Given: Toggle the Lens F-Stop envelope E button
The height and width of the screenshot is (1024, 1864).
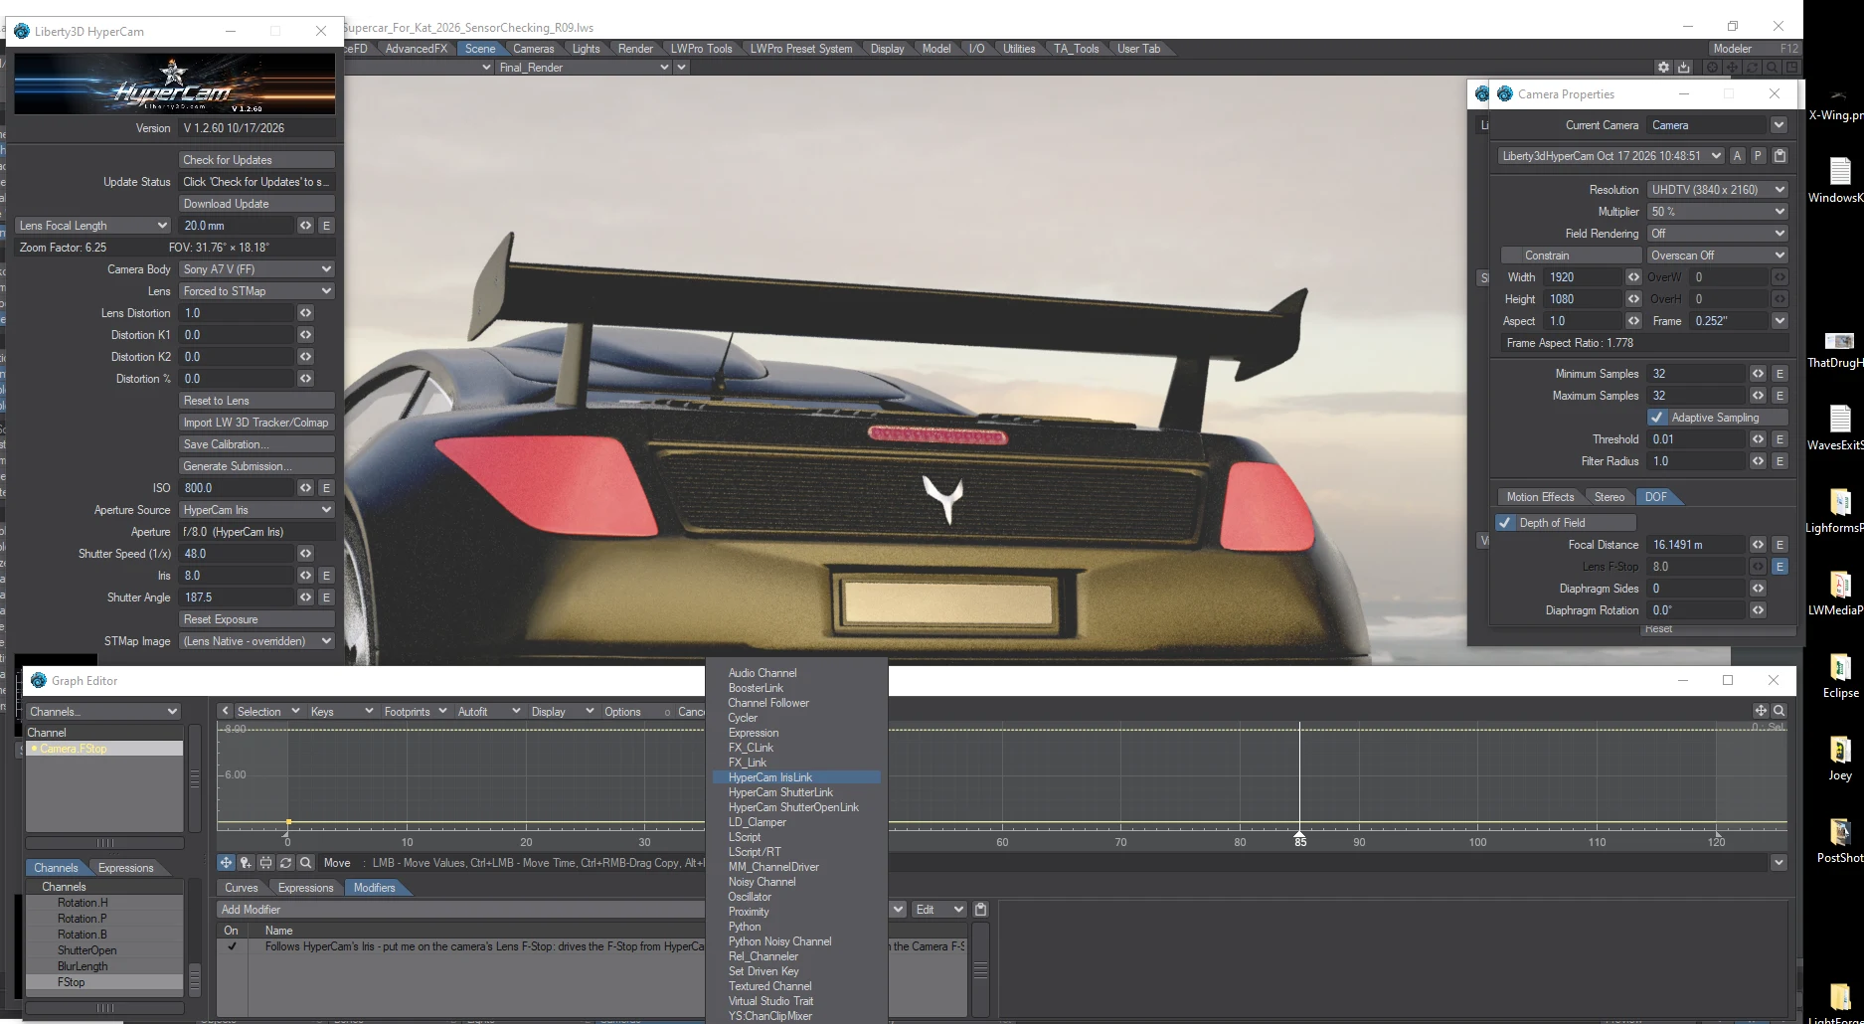Looking at the screenshot, I should pyautogui.click(x=1779, y=567).
